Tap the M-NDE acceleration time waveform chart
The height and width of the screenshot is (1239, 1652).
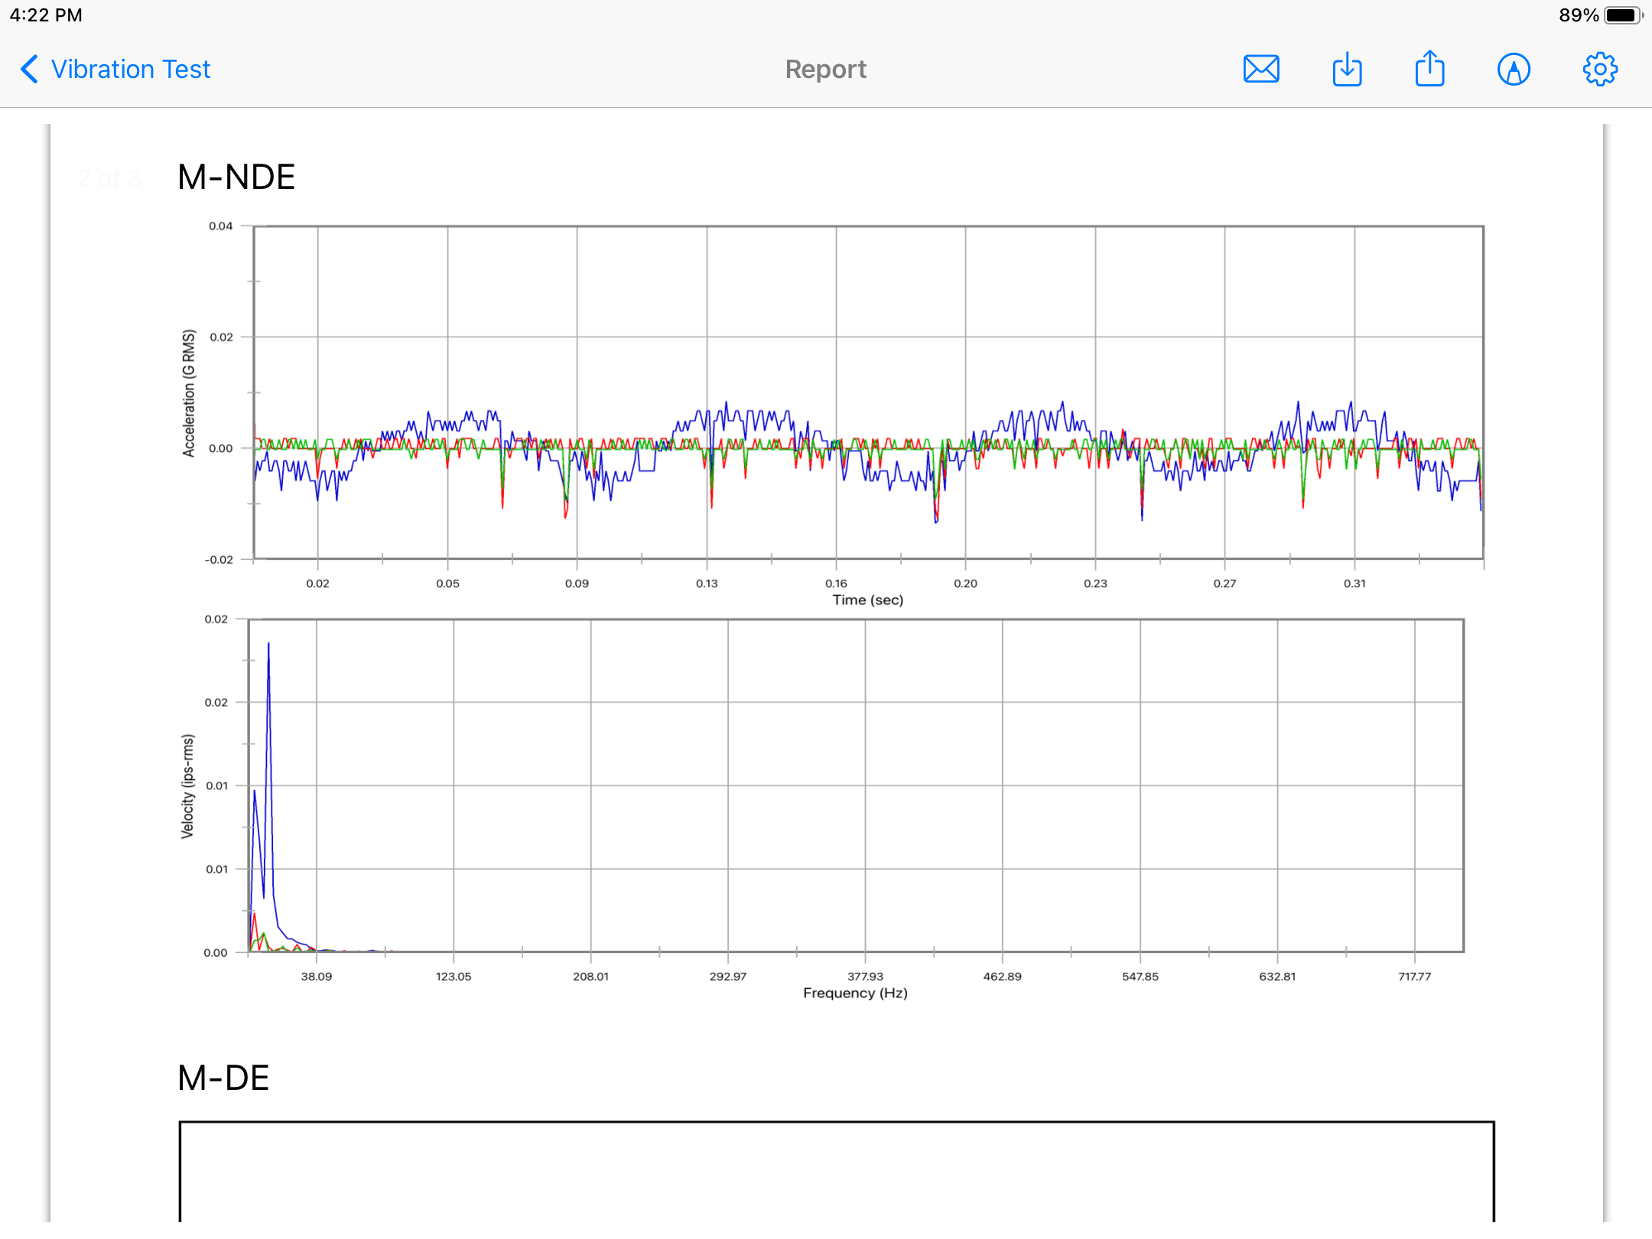tap(869, 392)
